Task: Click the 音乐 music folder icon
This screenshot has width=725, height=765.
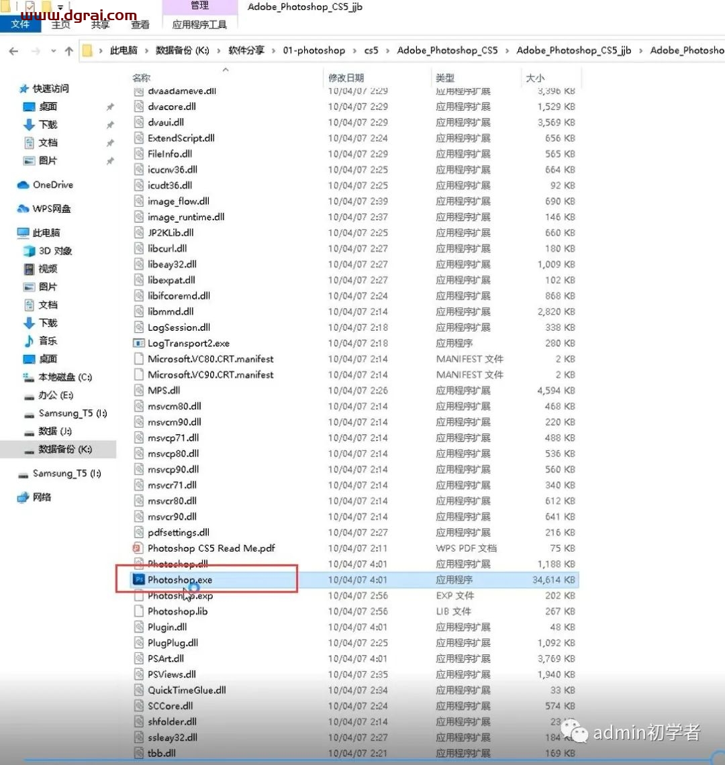Action: [29, 341]
